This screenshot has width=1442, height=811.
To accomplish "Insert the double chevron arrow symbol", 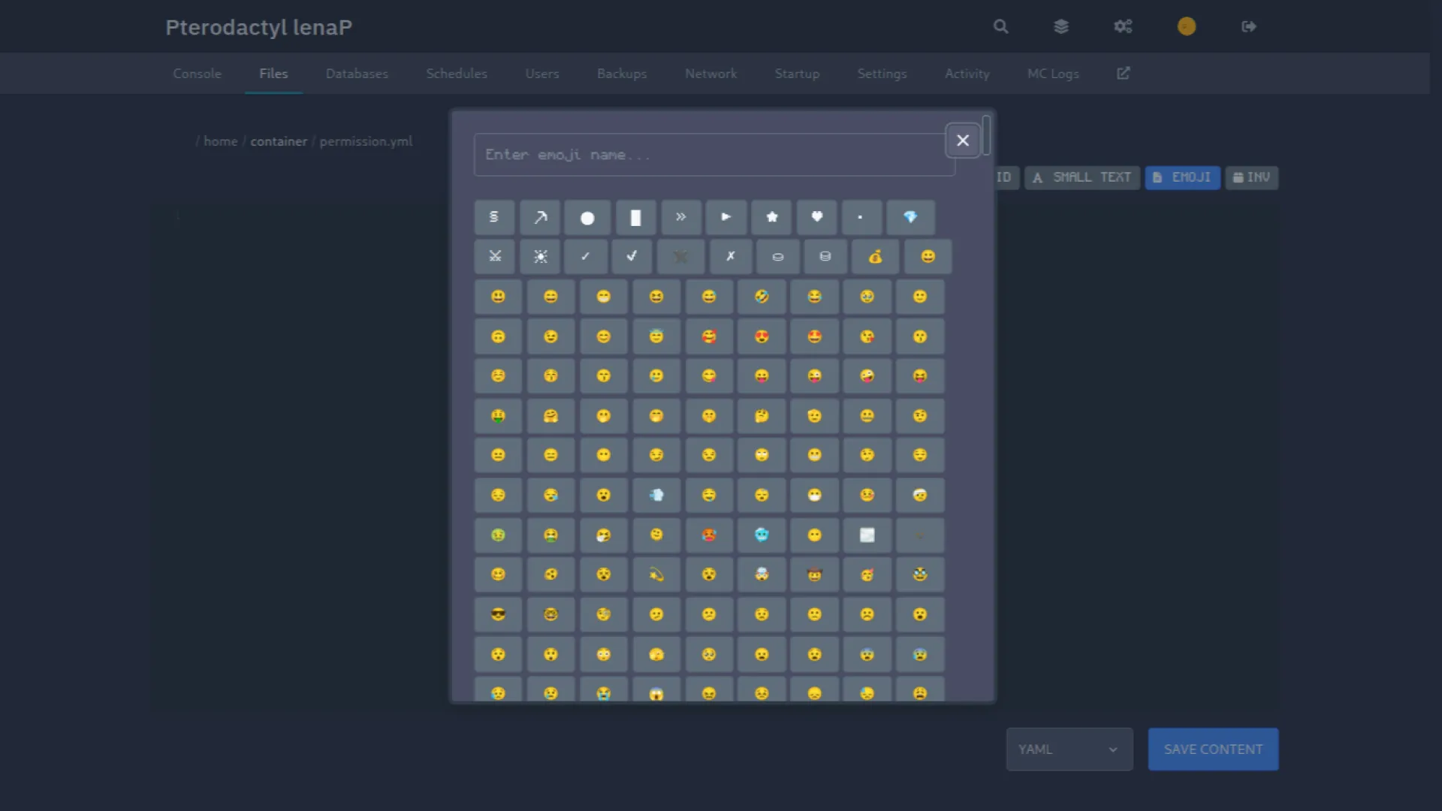I will pos(680,218).
